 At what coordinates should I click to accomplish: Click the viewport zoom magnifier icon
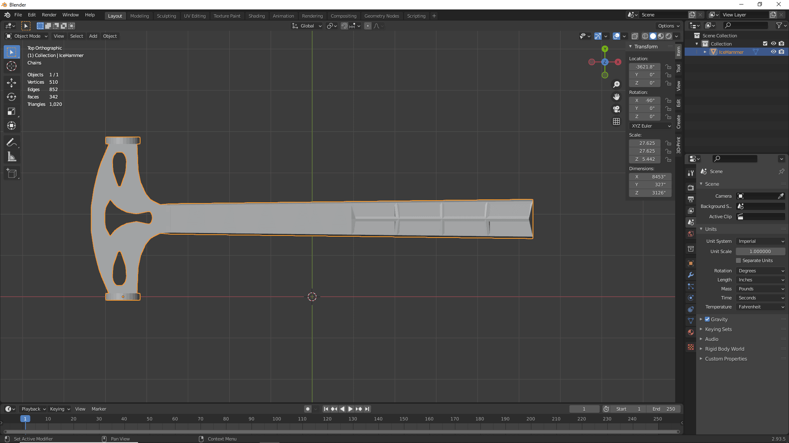coord(616,84)
